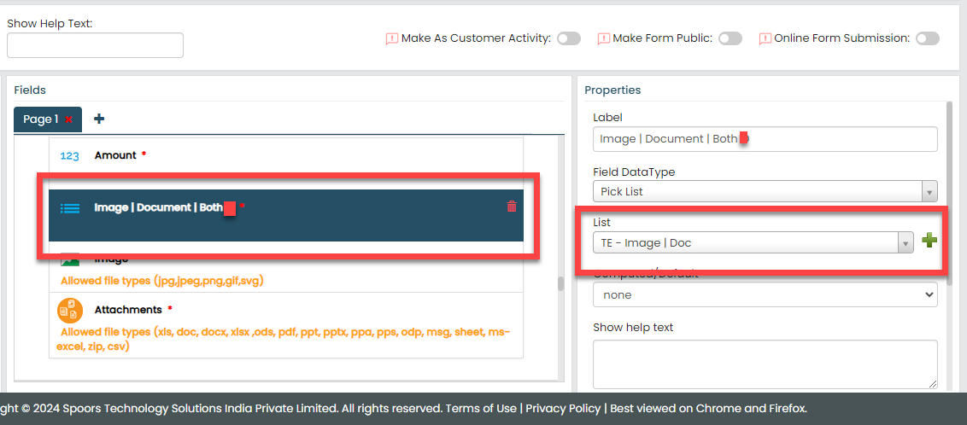Open the Terms of Use link

(481, 408)
